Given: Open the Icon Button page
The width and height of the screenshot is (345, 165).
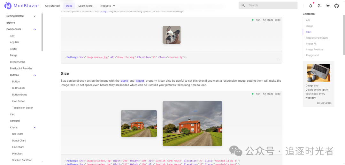Looking at the screenshot, I should coord(19,101).
